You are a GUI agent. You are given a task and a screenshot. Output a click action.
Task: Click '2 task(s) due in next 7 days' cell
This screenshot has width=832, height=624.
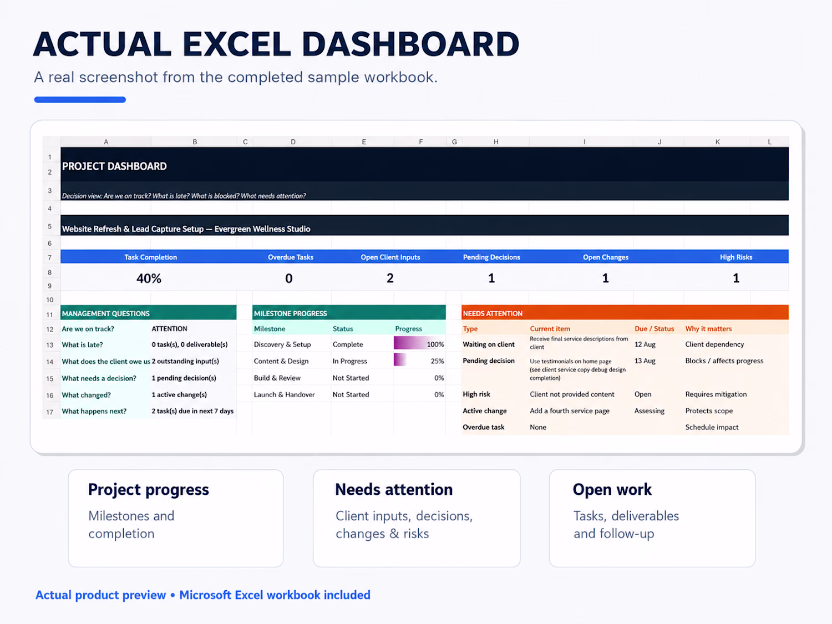(192, 412)
